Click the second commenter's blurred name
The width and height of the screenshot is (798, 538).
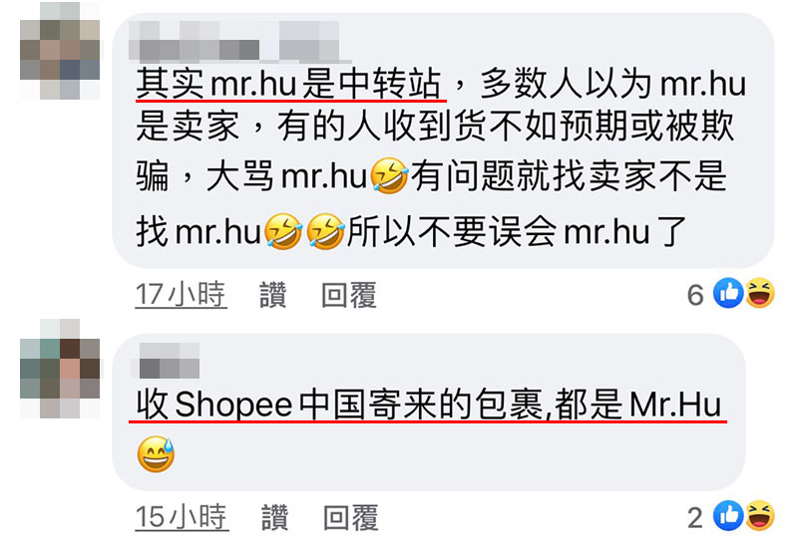pyautogui.click(x=166, y=361)
